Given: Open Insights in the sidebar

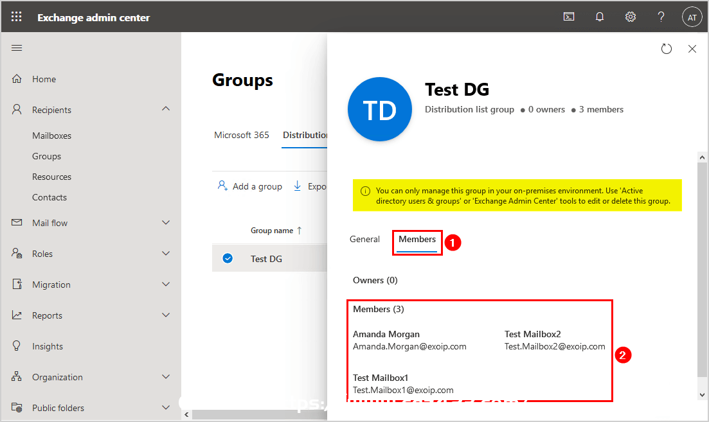Looking at the screenshot, I should coord(48,347).
